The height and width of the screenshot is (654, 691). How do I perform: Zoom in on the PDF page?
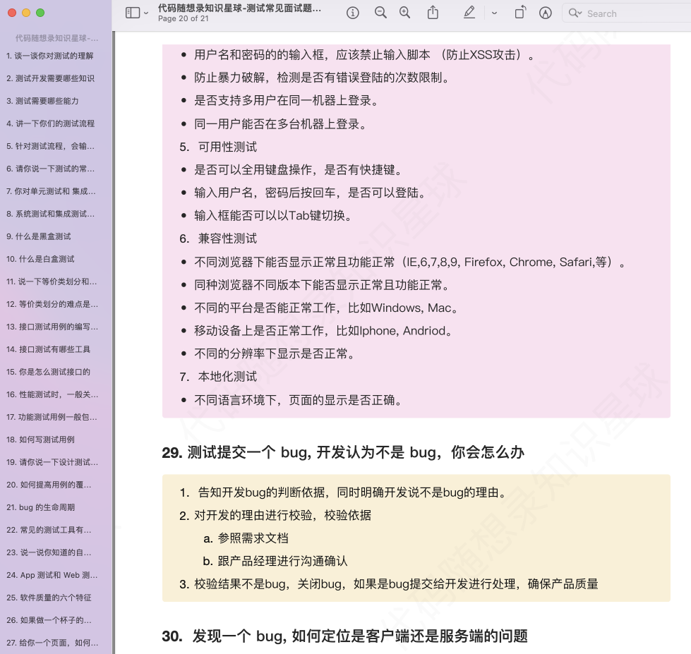(x=404, y=13)
